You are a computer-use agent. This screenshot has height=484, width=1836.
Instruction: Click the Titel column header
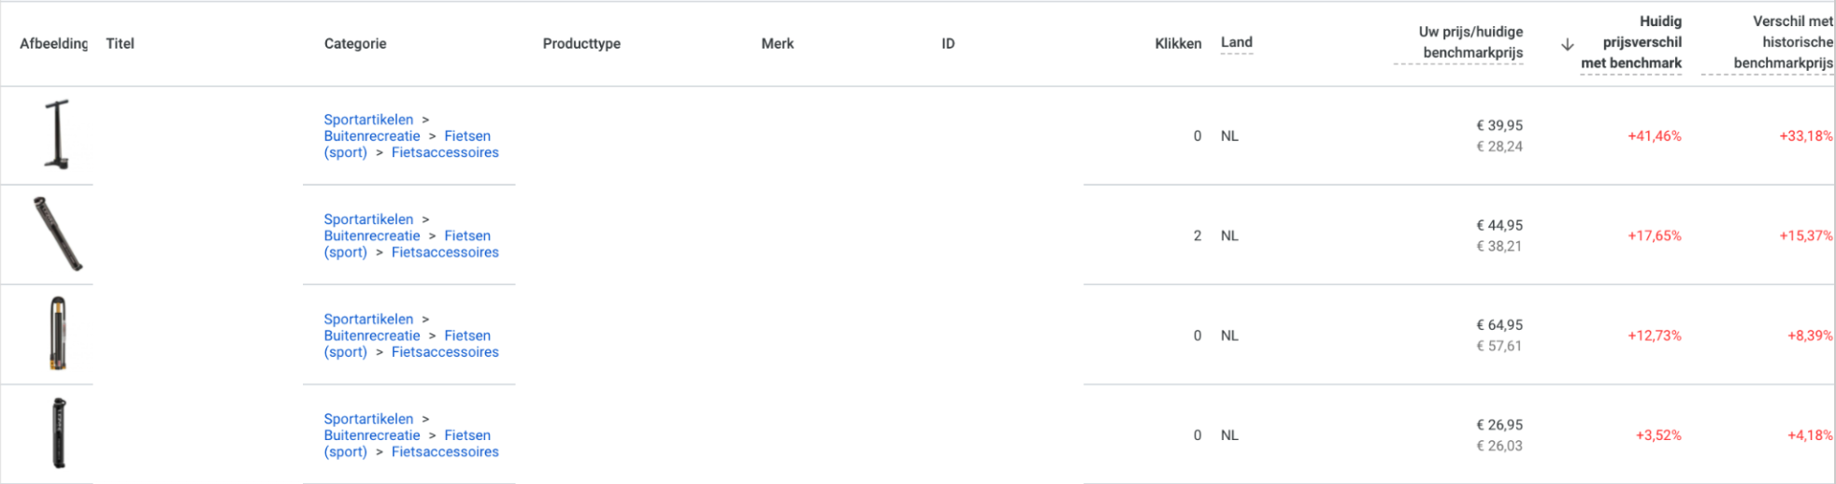(x=120, y=43)
